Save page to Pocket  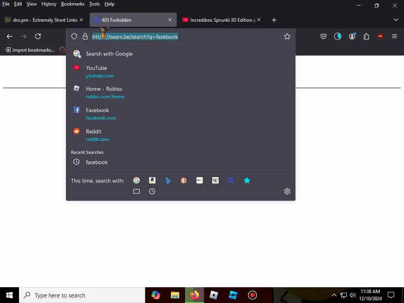[x=324, y=36]
